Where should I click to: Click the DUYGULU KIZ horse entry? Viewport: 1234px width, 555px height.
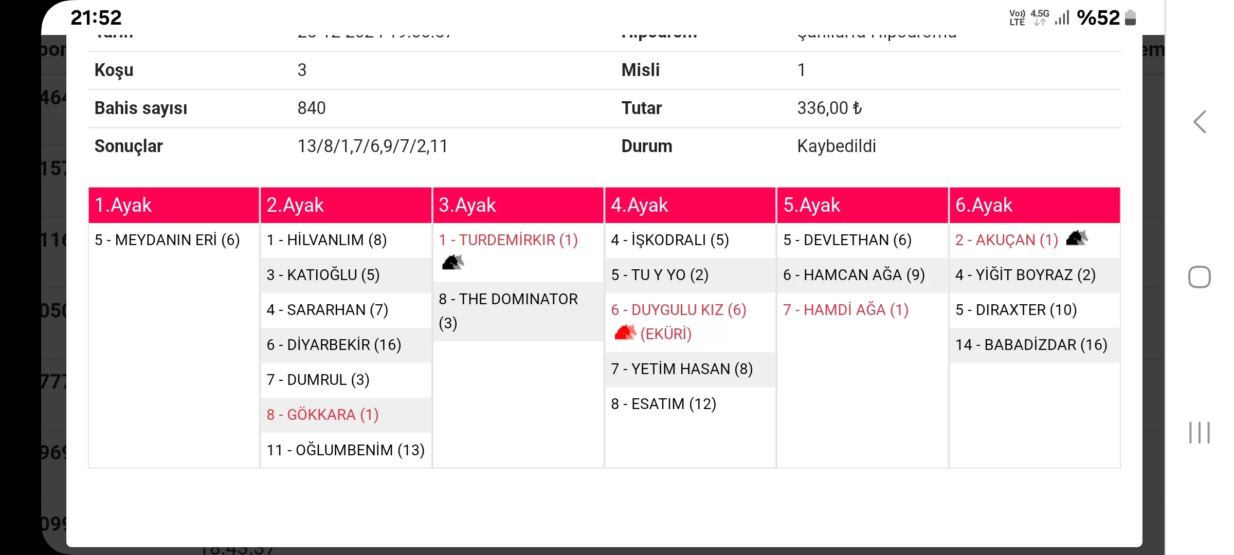click(678, 310)
